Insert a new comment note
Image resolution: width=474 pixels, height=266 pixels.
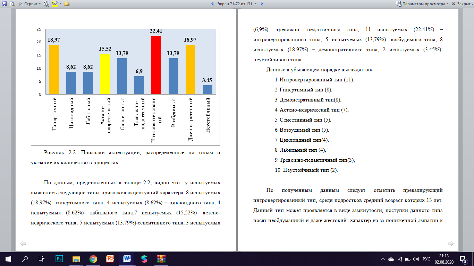[67, 4]
